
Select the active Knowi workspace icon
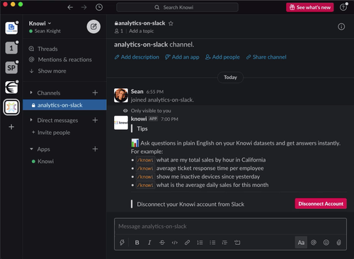pos(11,107)
